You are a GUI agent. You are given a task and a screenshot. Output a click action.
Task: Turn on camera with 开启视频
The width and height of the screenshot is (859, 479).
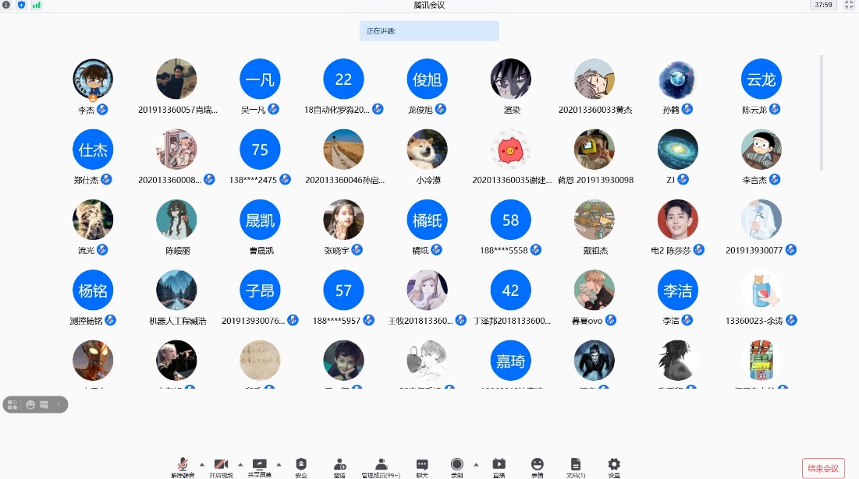point(221,465)
